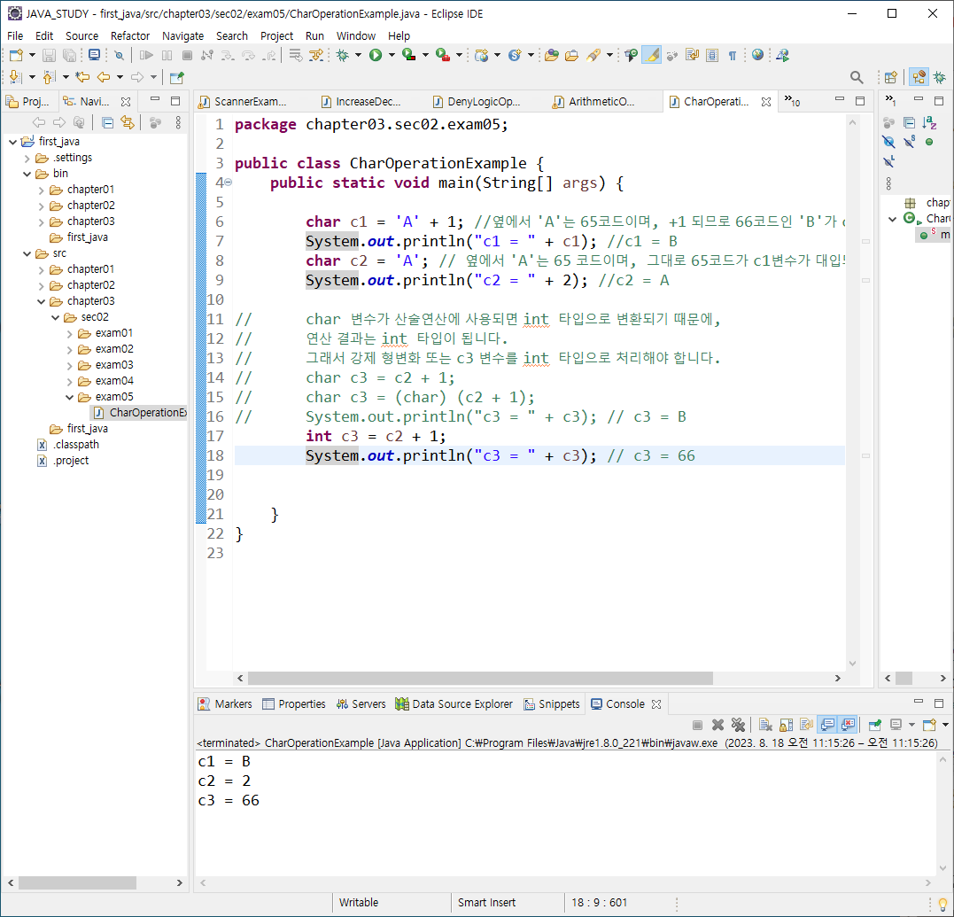Screen dimensions: 954x917
Task: Collapse the bin folder
Action: tap(27, 174)
